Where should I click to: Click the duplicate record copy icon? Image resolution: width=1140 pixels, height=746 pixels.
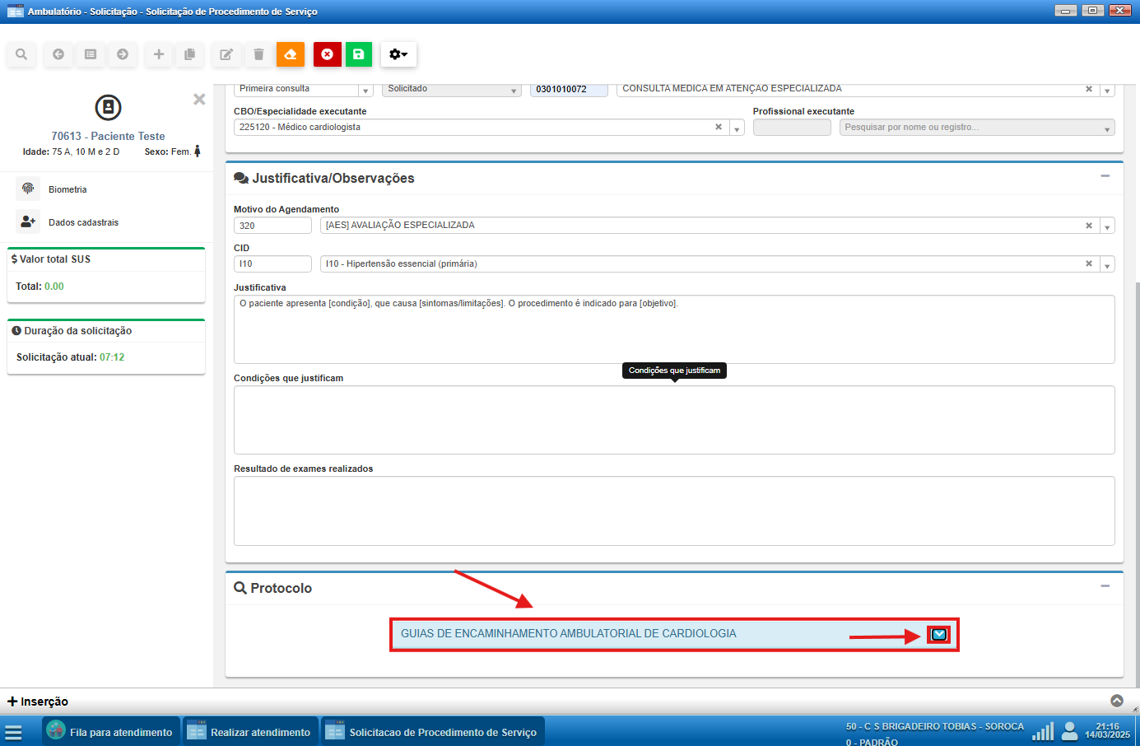pyautogui.click(x=190, y=54)
